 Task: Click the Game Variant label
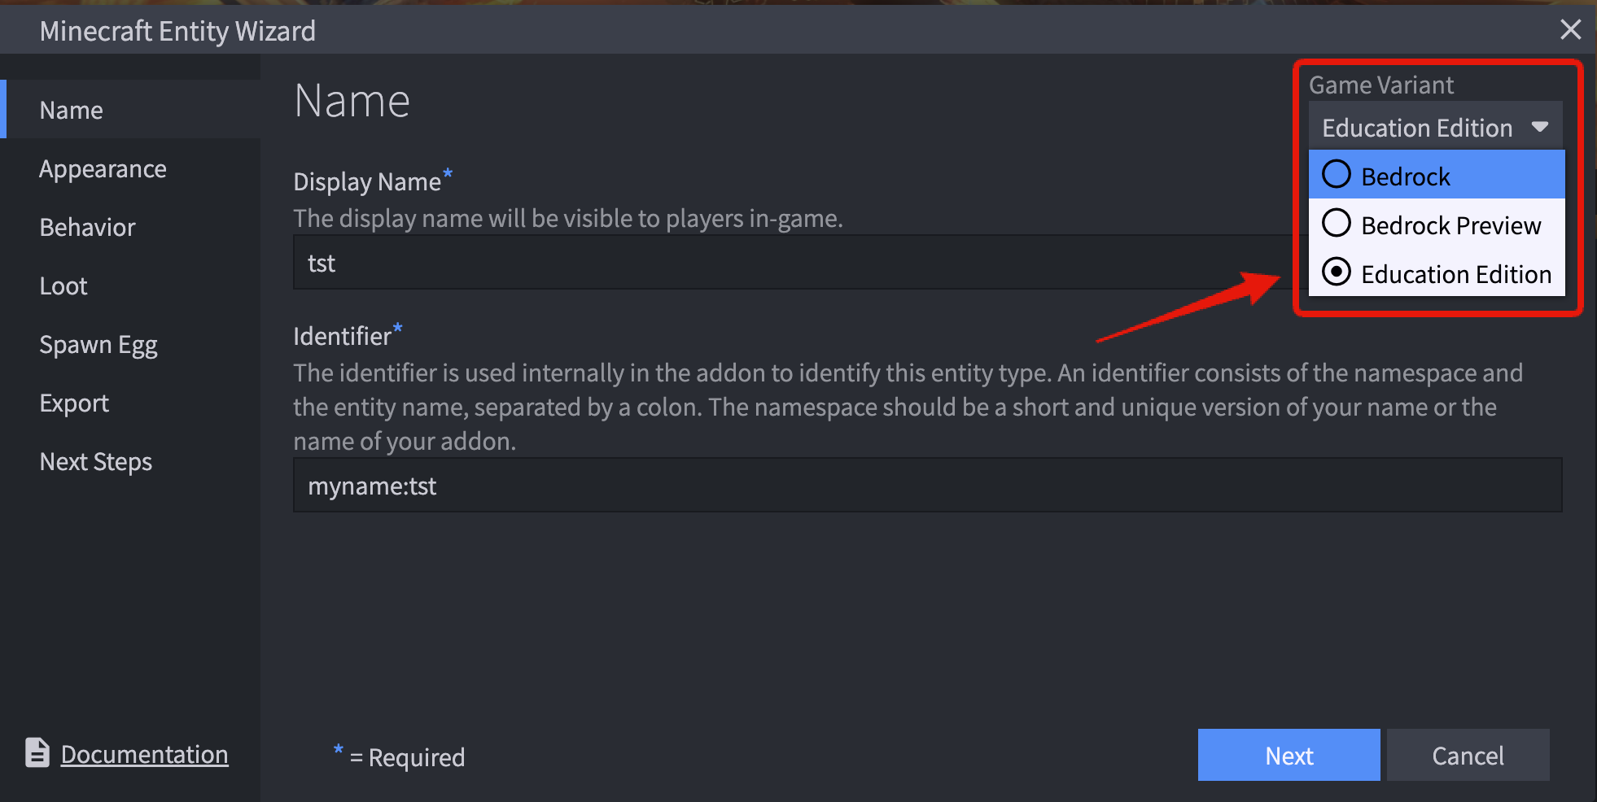tap(1380, 85)
